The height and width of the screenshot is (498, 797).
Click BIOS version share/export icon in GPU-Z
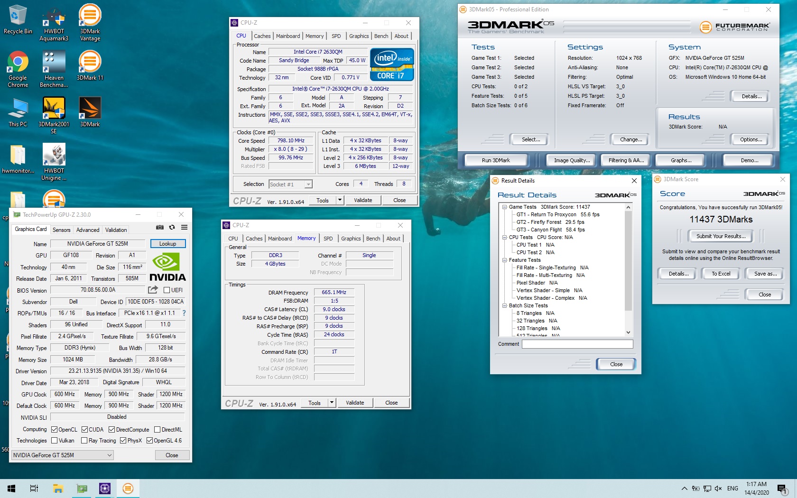[x=153, y=289]
